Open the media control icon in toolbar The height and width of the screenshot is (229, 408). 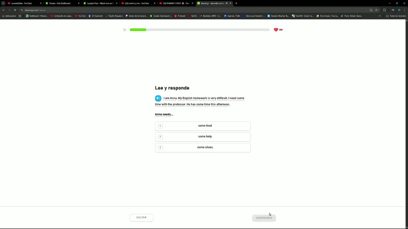[393, 10]
